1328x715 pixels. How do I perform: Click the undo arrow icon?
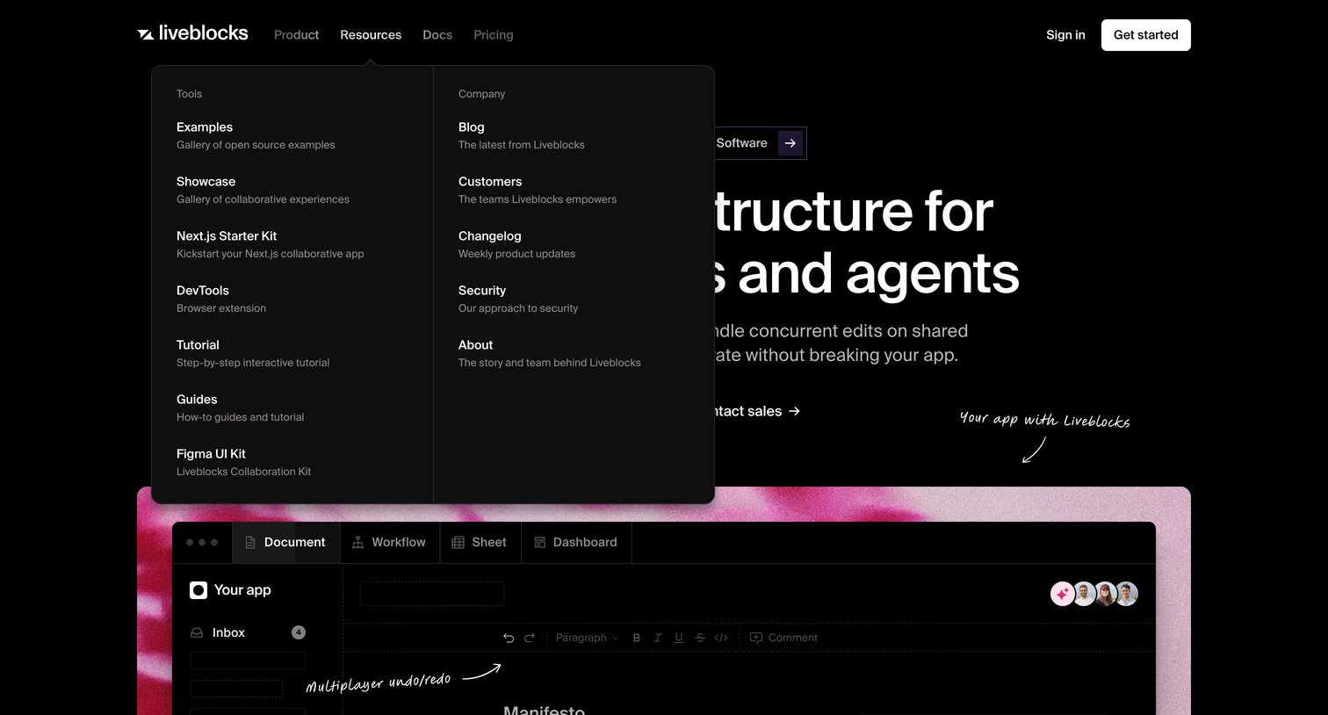tap(509, 638)
